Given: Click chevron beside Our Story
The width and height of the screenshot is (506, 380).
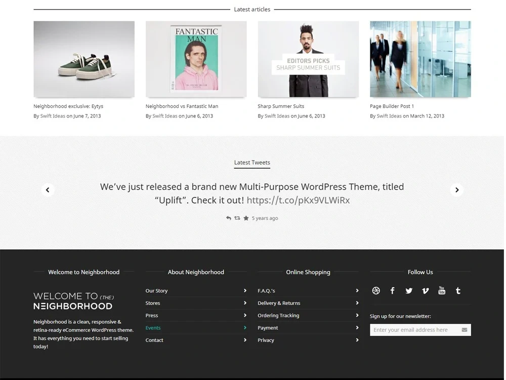Looking at the screenshot, I should tap(245, 291).
